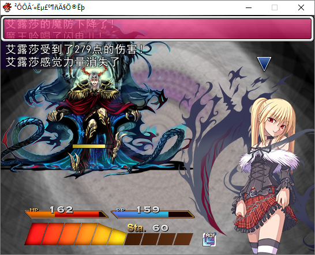This screenshot has width=315, height=255.
Task: Click the MDF debuff status icon
Action: click(209, 239)
